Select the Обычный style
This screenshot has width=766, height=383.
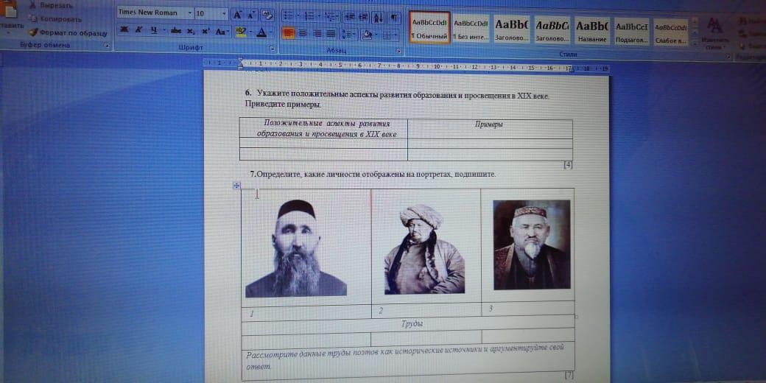point(429,28)
